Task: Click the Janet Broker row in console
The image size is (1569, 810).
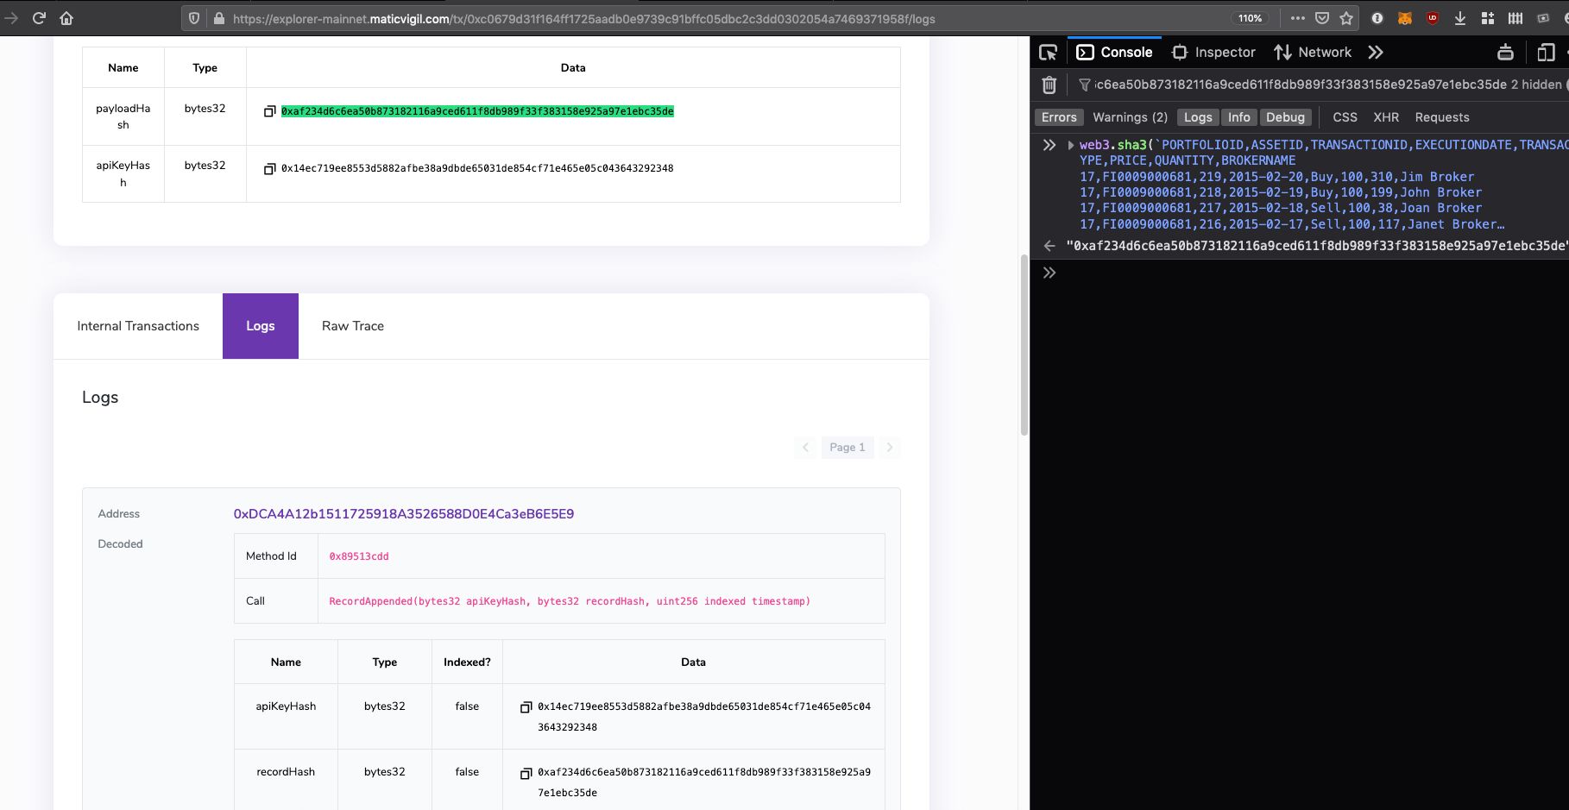Action: (x=1292, y=224)
